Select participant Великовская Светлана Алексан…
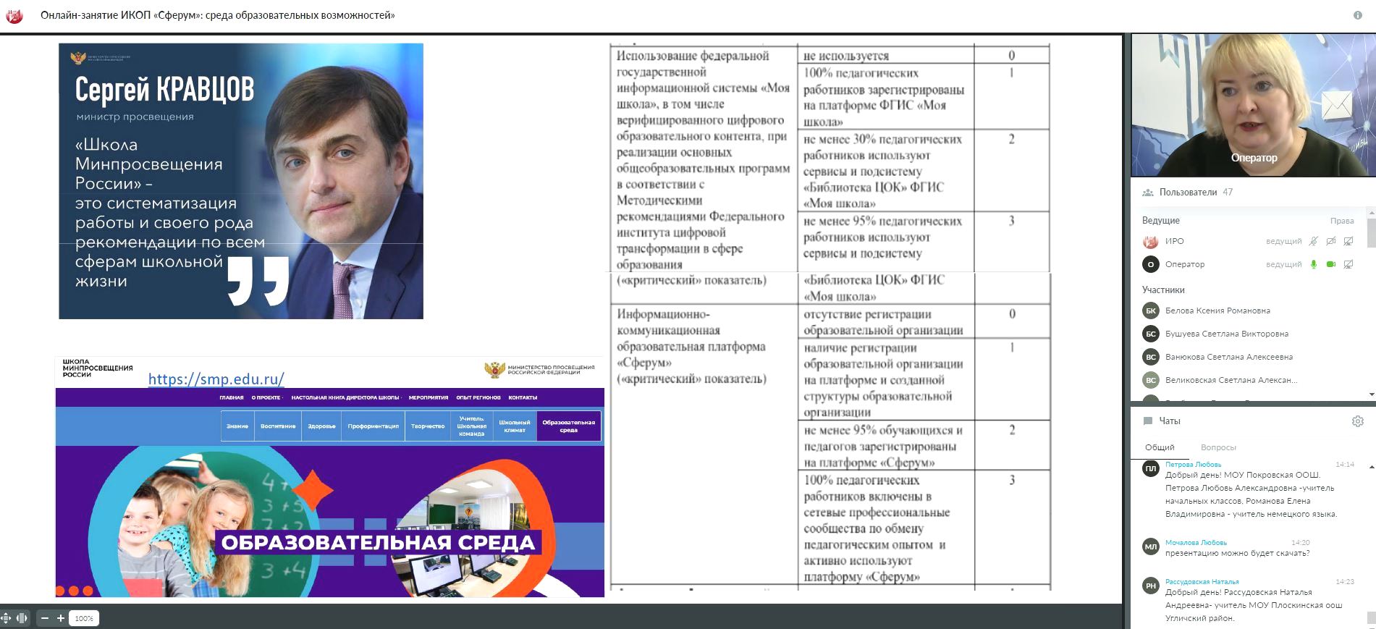 pos(1231,380)
